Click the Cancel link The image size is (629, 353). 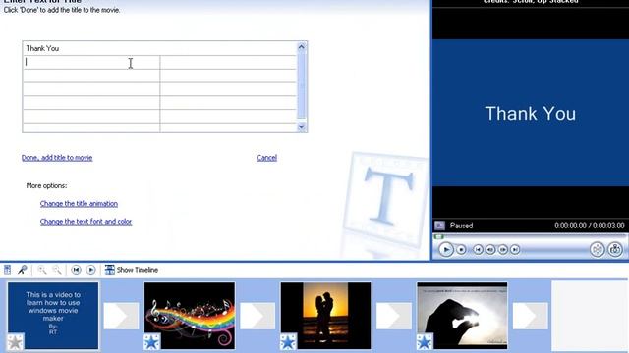(266, 158)
